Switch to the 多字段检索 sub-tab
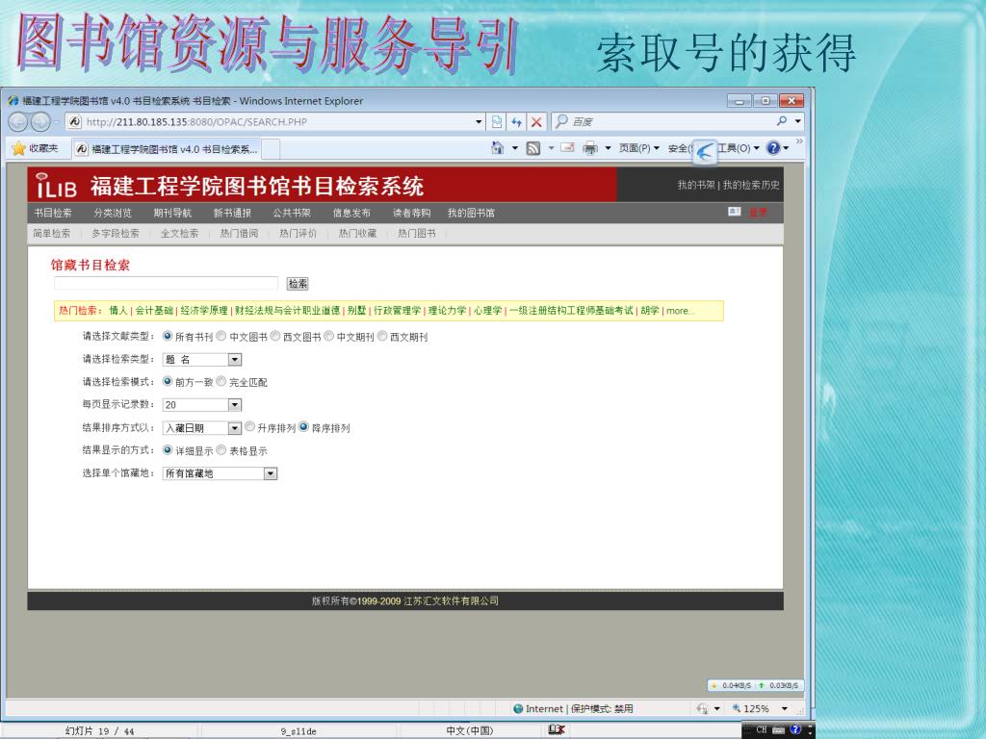Screen dimensions: 986x739 click(116, 233)
